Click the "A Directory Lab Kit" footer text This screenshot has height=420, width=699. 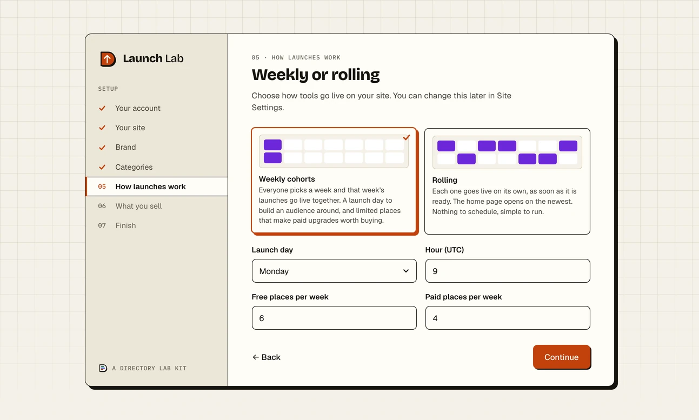[x=149, y=368]
